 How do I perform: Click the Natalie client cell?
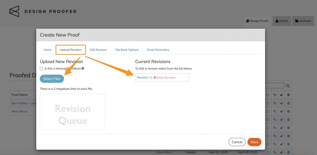click(191, 153)
